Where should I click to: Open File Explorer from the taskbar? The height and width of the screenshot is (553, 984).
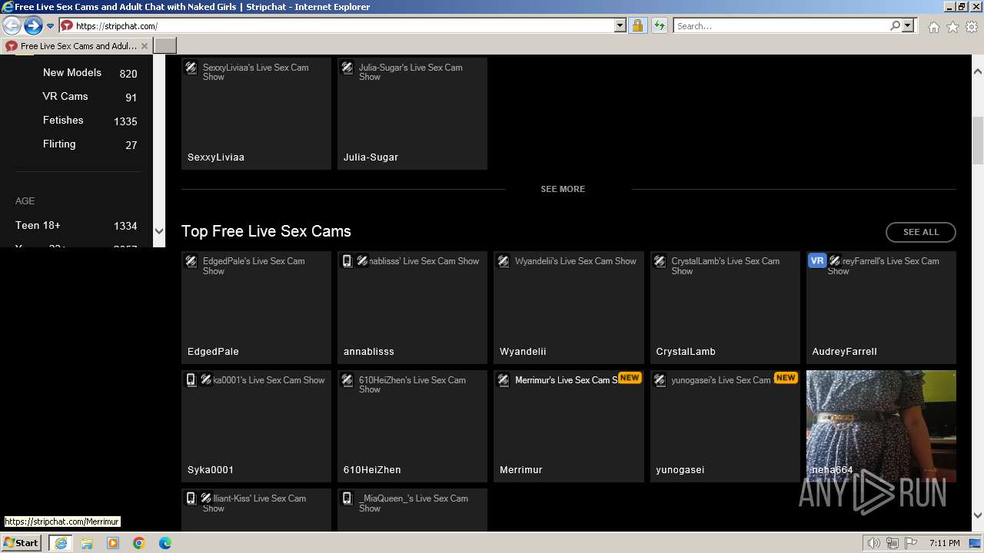pyautogui.click(x=87, y=543)
